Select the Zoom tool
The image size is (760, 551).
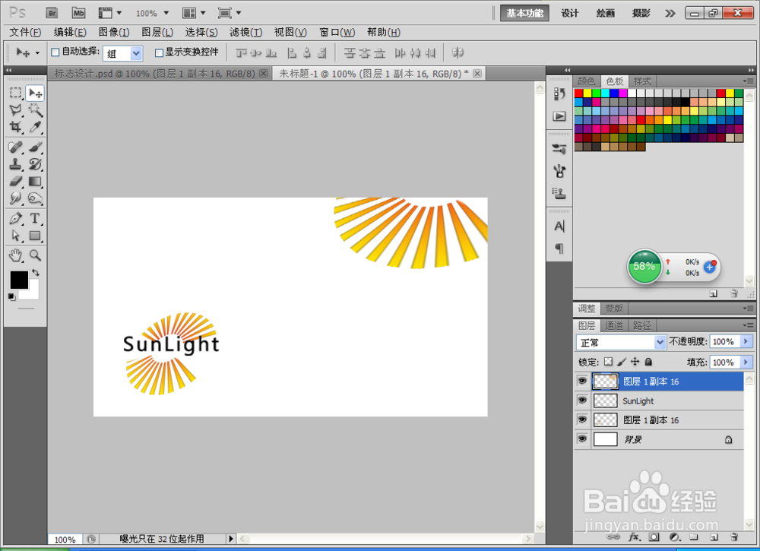[36, 255]
